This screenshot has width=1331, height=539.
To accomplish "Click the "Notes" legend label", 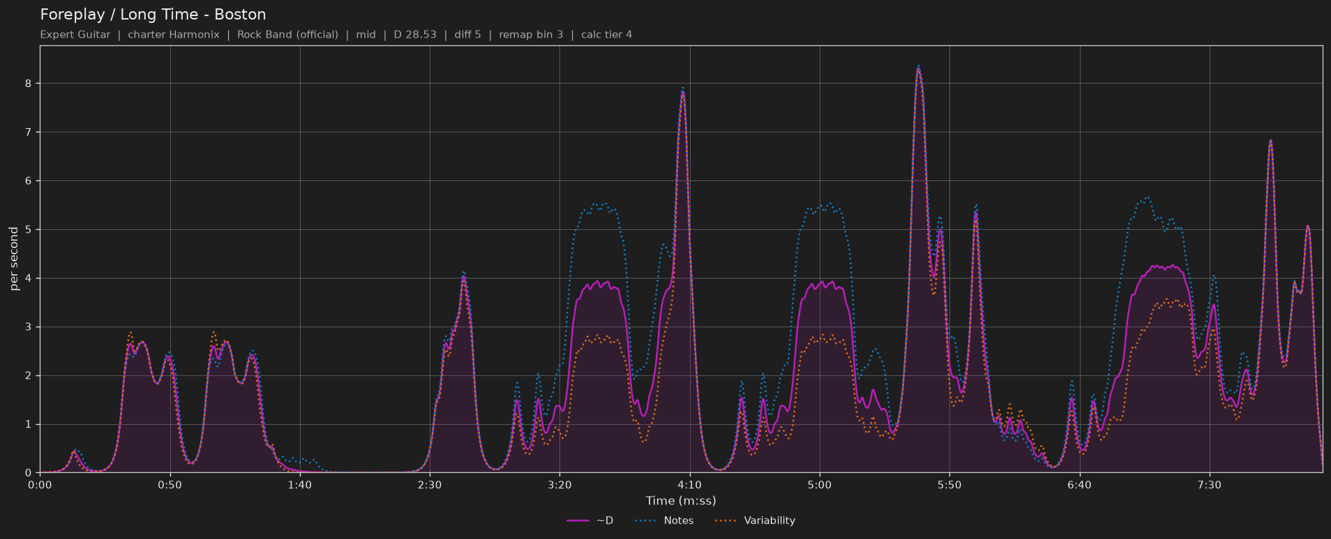I will 679,521.
